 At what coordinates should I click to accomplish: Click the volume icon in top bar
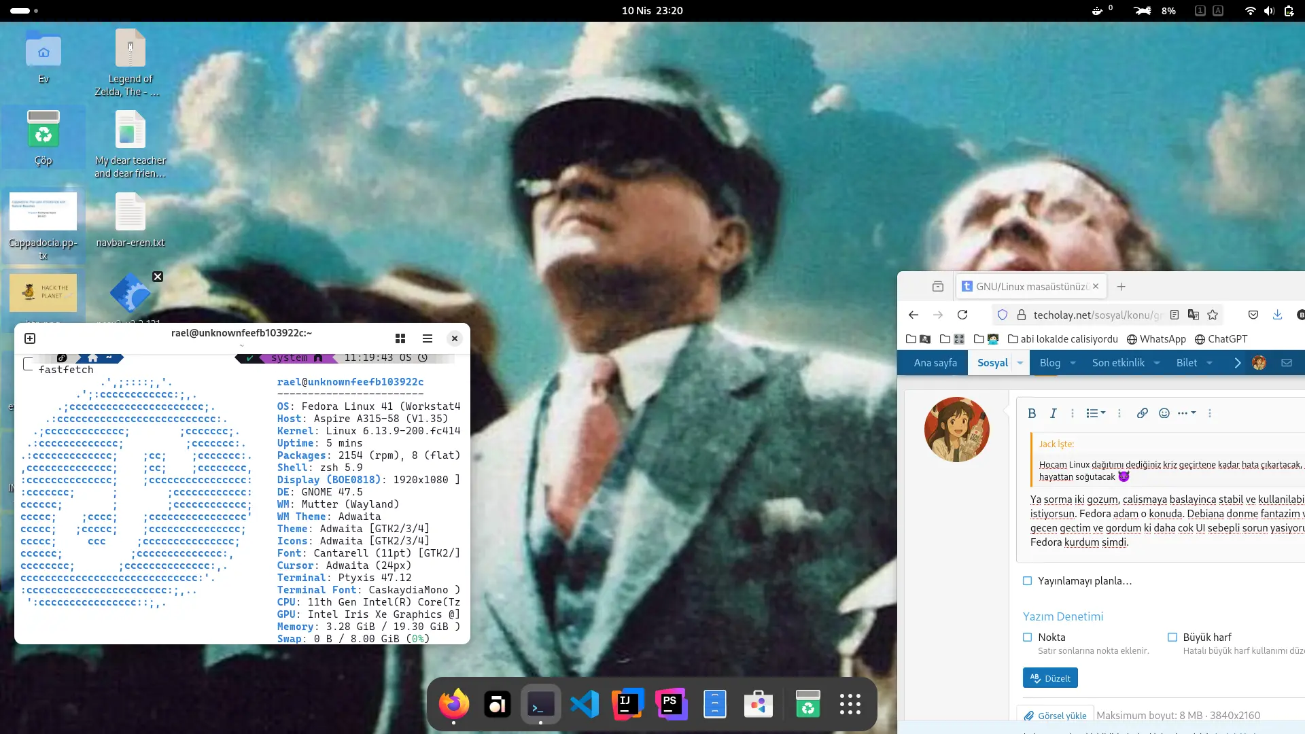click(1269, 11)
